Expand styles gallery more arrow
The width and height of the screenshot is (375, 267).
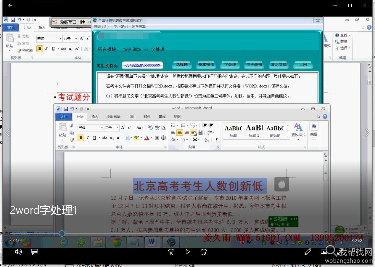tap(288, 137)
